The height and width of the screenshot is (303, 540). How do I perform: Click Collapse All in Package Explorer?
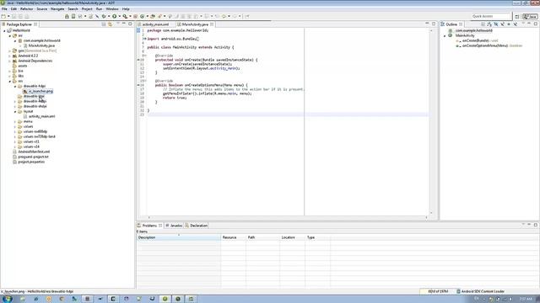click(x=103, y=24)
